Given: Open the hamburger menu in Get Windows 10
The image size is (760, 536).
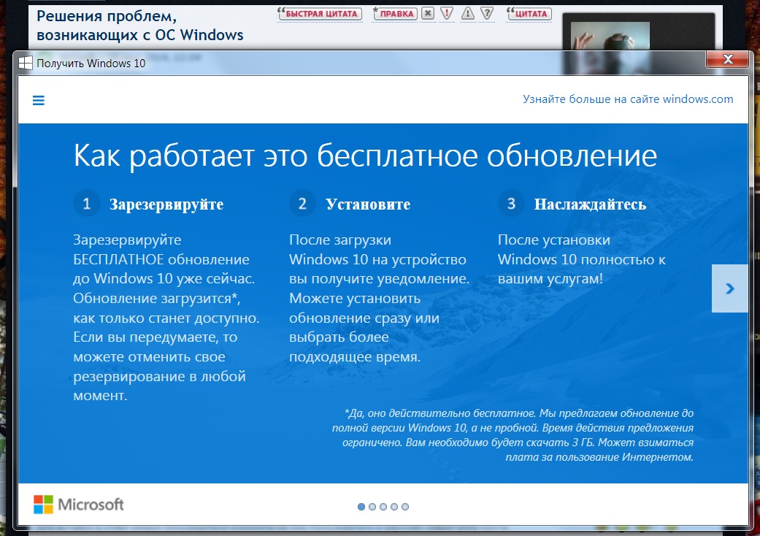Looking at the screenshot, I should (39, 101).
